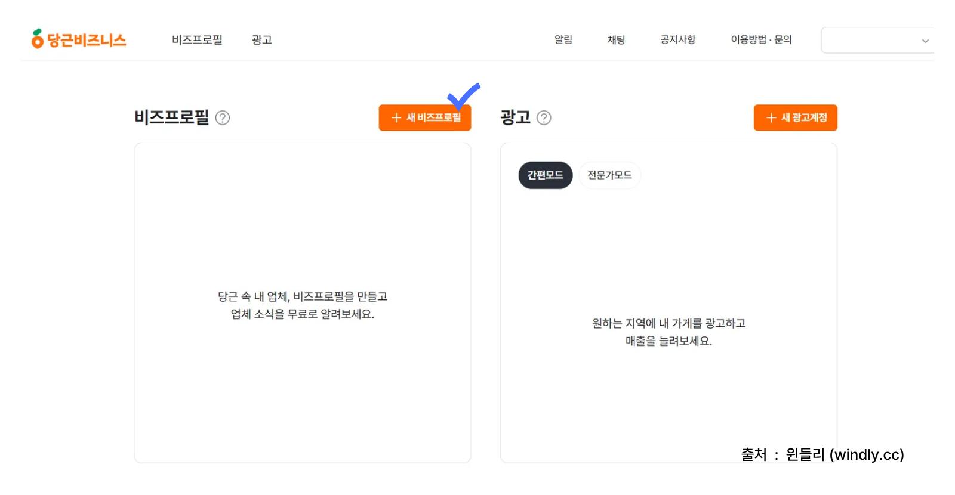Click the plus icon on 새 비즈프로필 button
The image size is (955, 495).
pyautogui.click(x=396, y=117)
